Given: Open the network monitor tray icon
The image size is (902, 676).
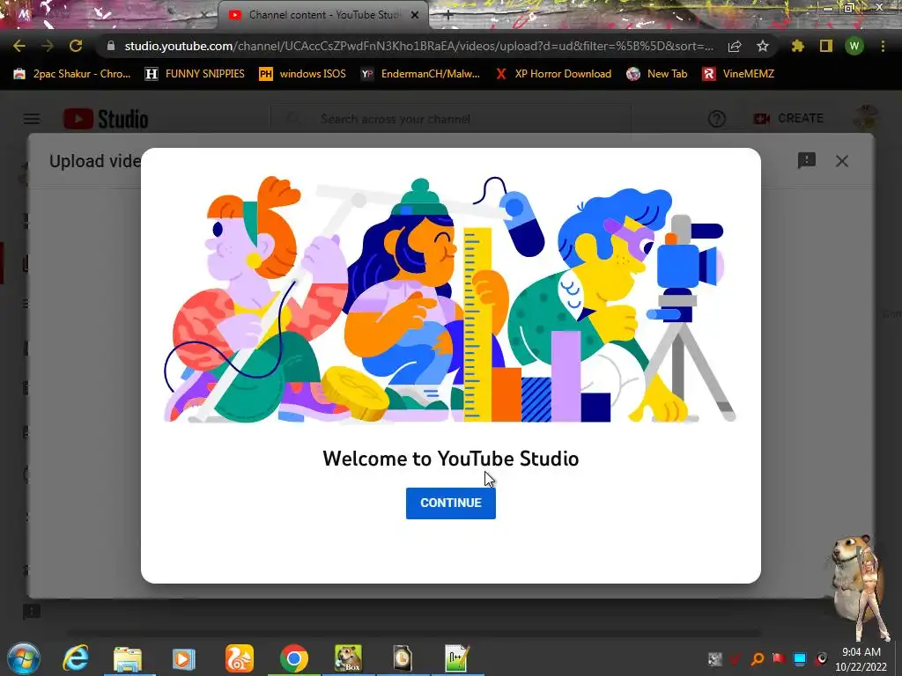Looking at the screenshot, I should click(800, 658).
